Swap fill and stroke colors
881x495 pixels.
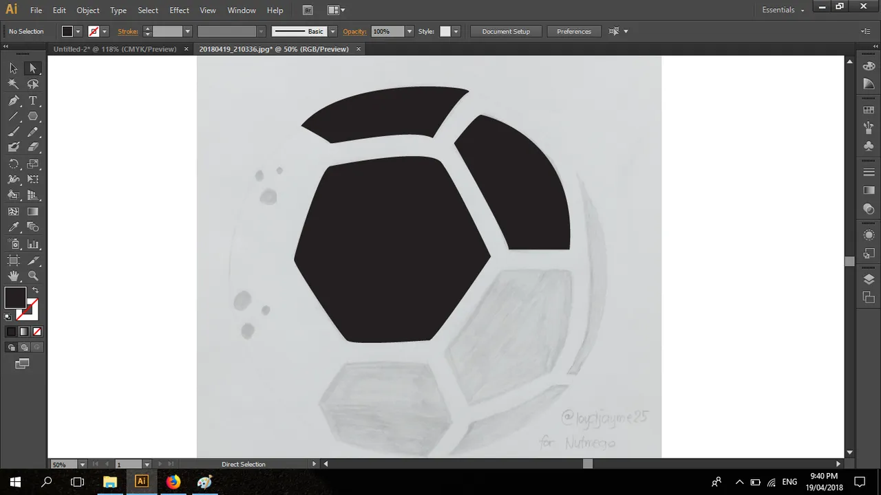tap(36, 291)
